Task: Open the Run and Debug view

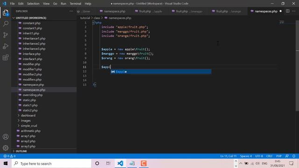Action: point(6,46)
